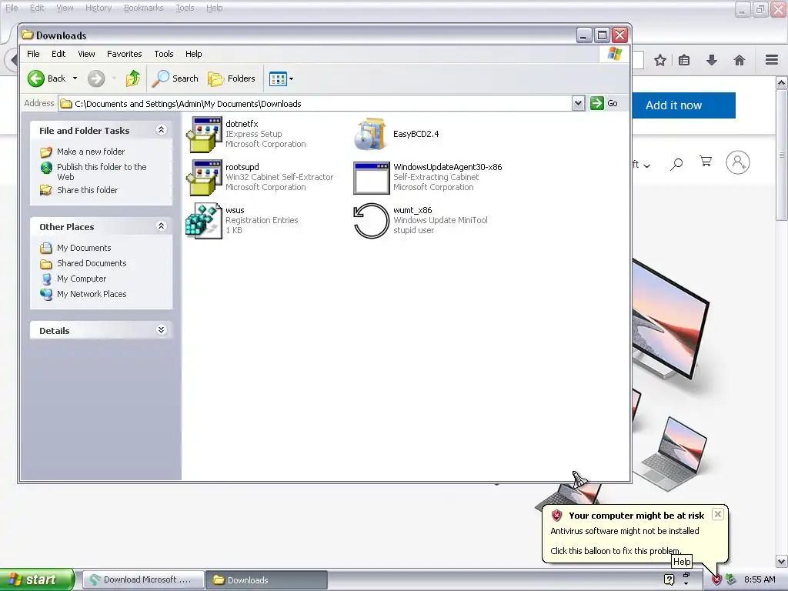Open the browser History menu

(x=98, y=8)
